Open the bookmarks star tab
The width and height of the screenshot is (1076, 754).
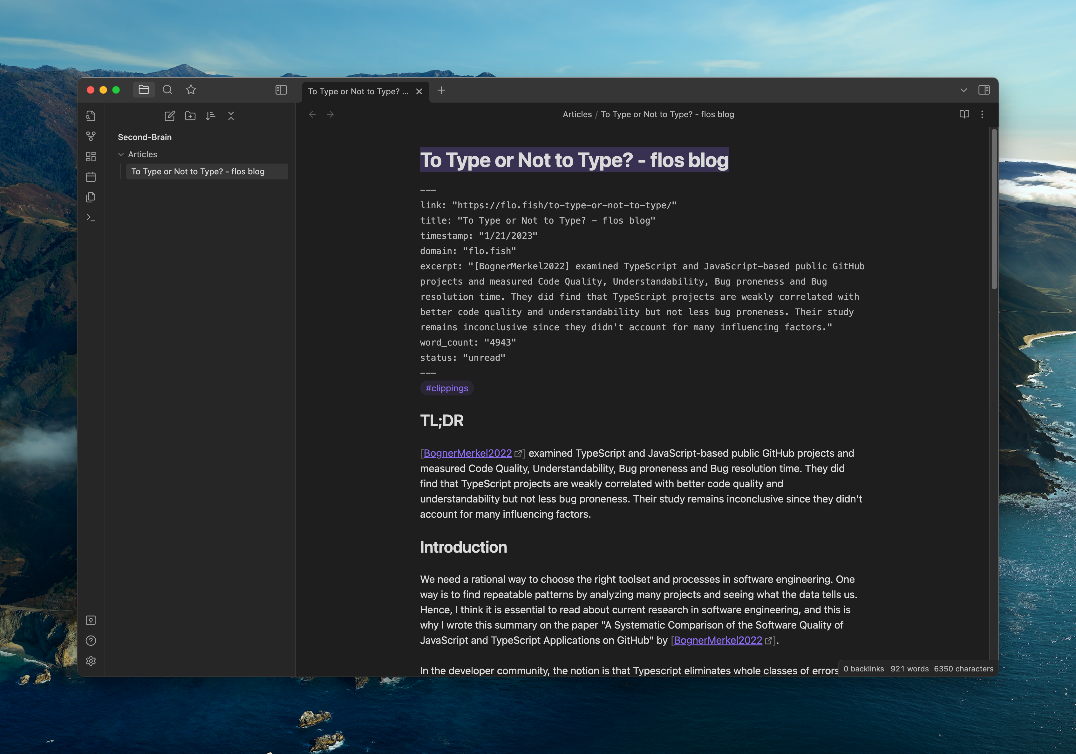[x=191, y=90]
